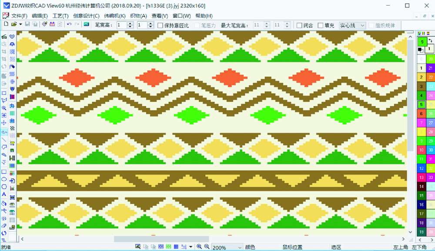Click the first 笔宽高 value field
Viewport: 435px width, 251px height.
point(121,26)
